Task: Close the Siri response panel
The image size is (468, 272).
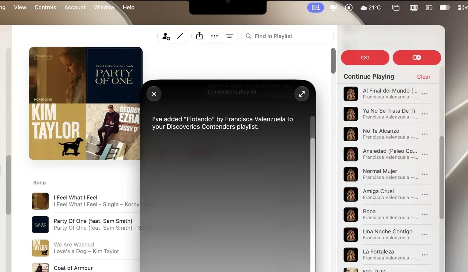Action: tap(154, 94)
